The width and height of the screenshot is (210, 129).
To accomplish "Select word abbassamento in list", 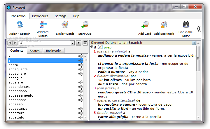I will coord(45,95).
